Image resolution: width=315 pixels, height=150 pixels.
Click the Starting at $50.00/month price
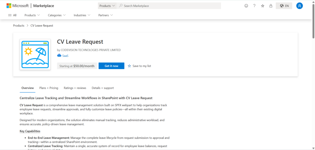click(77, 66)
